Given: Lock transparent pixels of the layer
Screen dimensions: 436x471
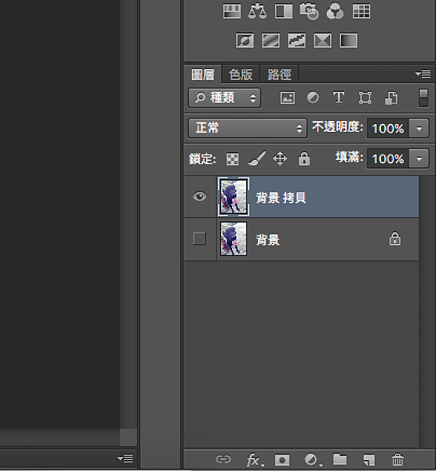Looking at the screenshot, I should point(233,159).
